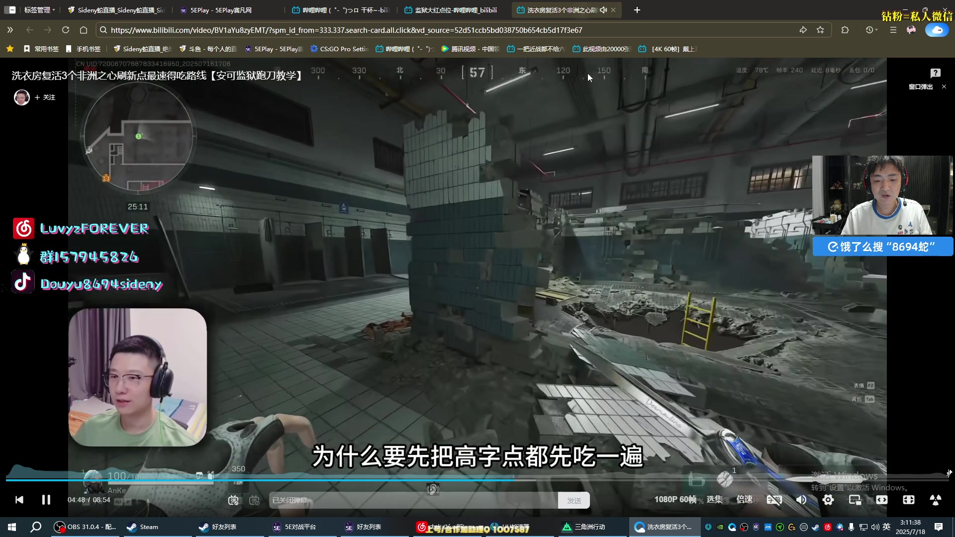Mute audio on the 洗衣房复活 tab
This screenshot has height=537, width=955.
(603, 10)
